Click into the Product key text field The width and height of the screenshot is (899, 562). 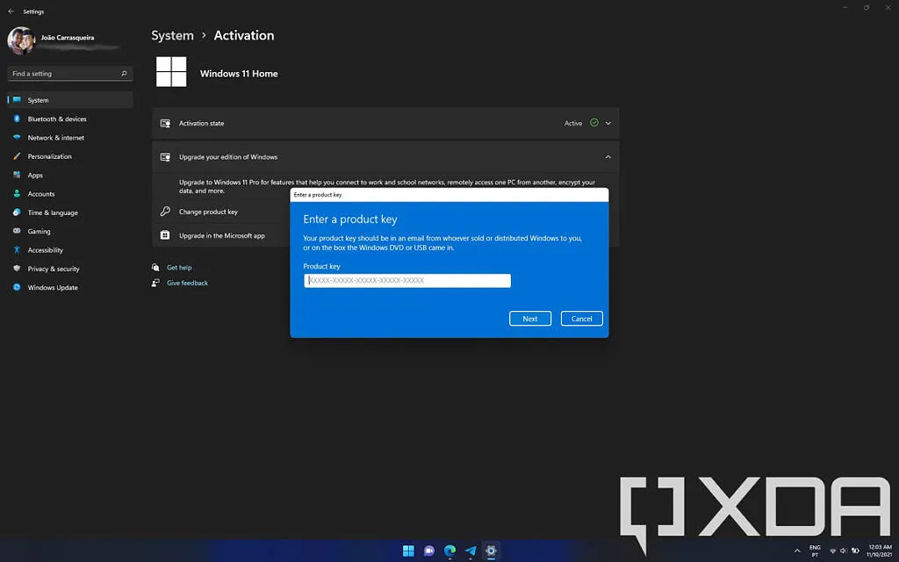pyautogui.click(x=407, y=280)
